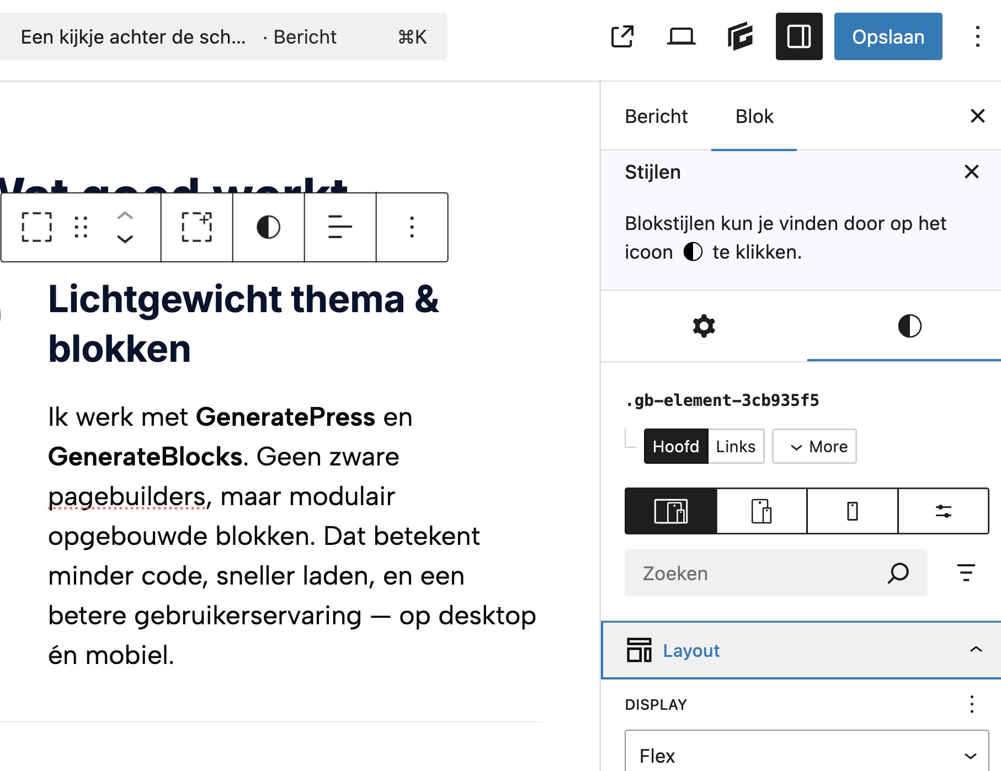Image resolution: width=1001 pixels, height=771 pixels.
Task: Switch responsive preview to tablet view
Action: pyautogui.click(x=761, y=511)
